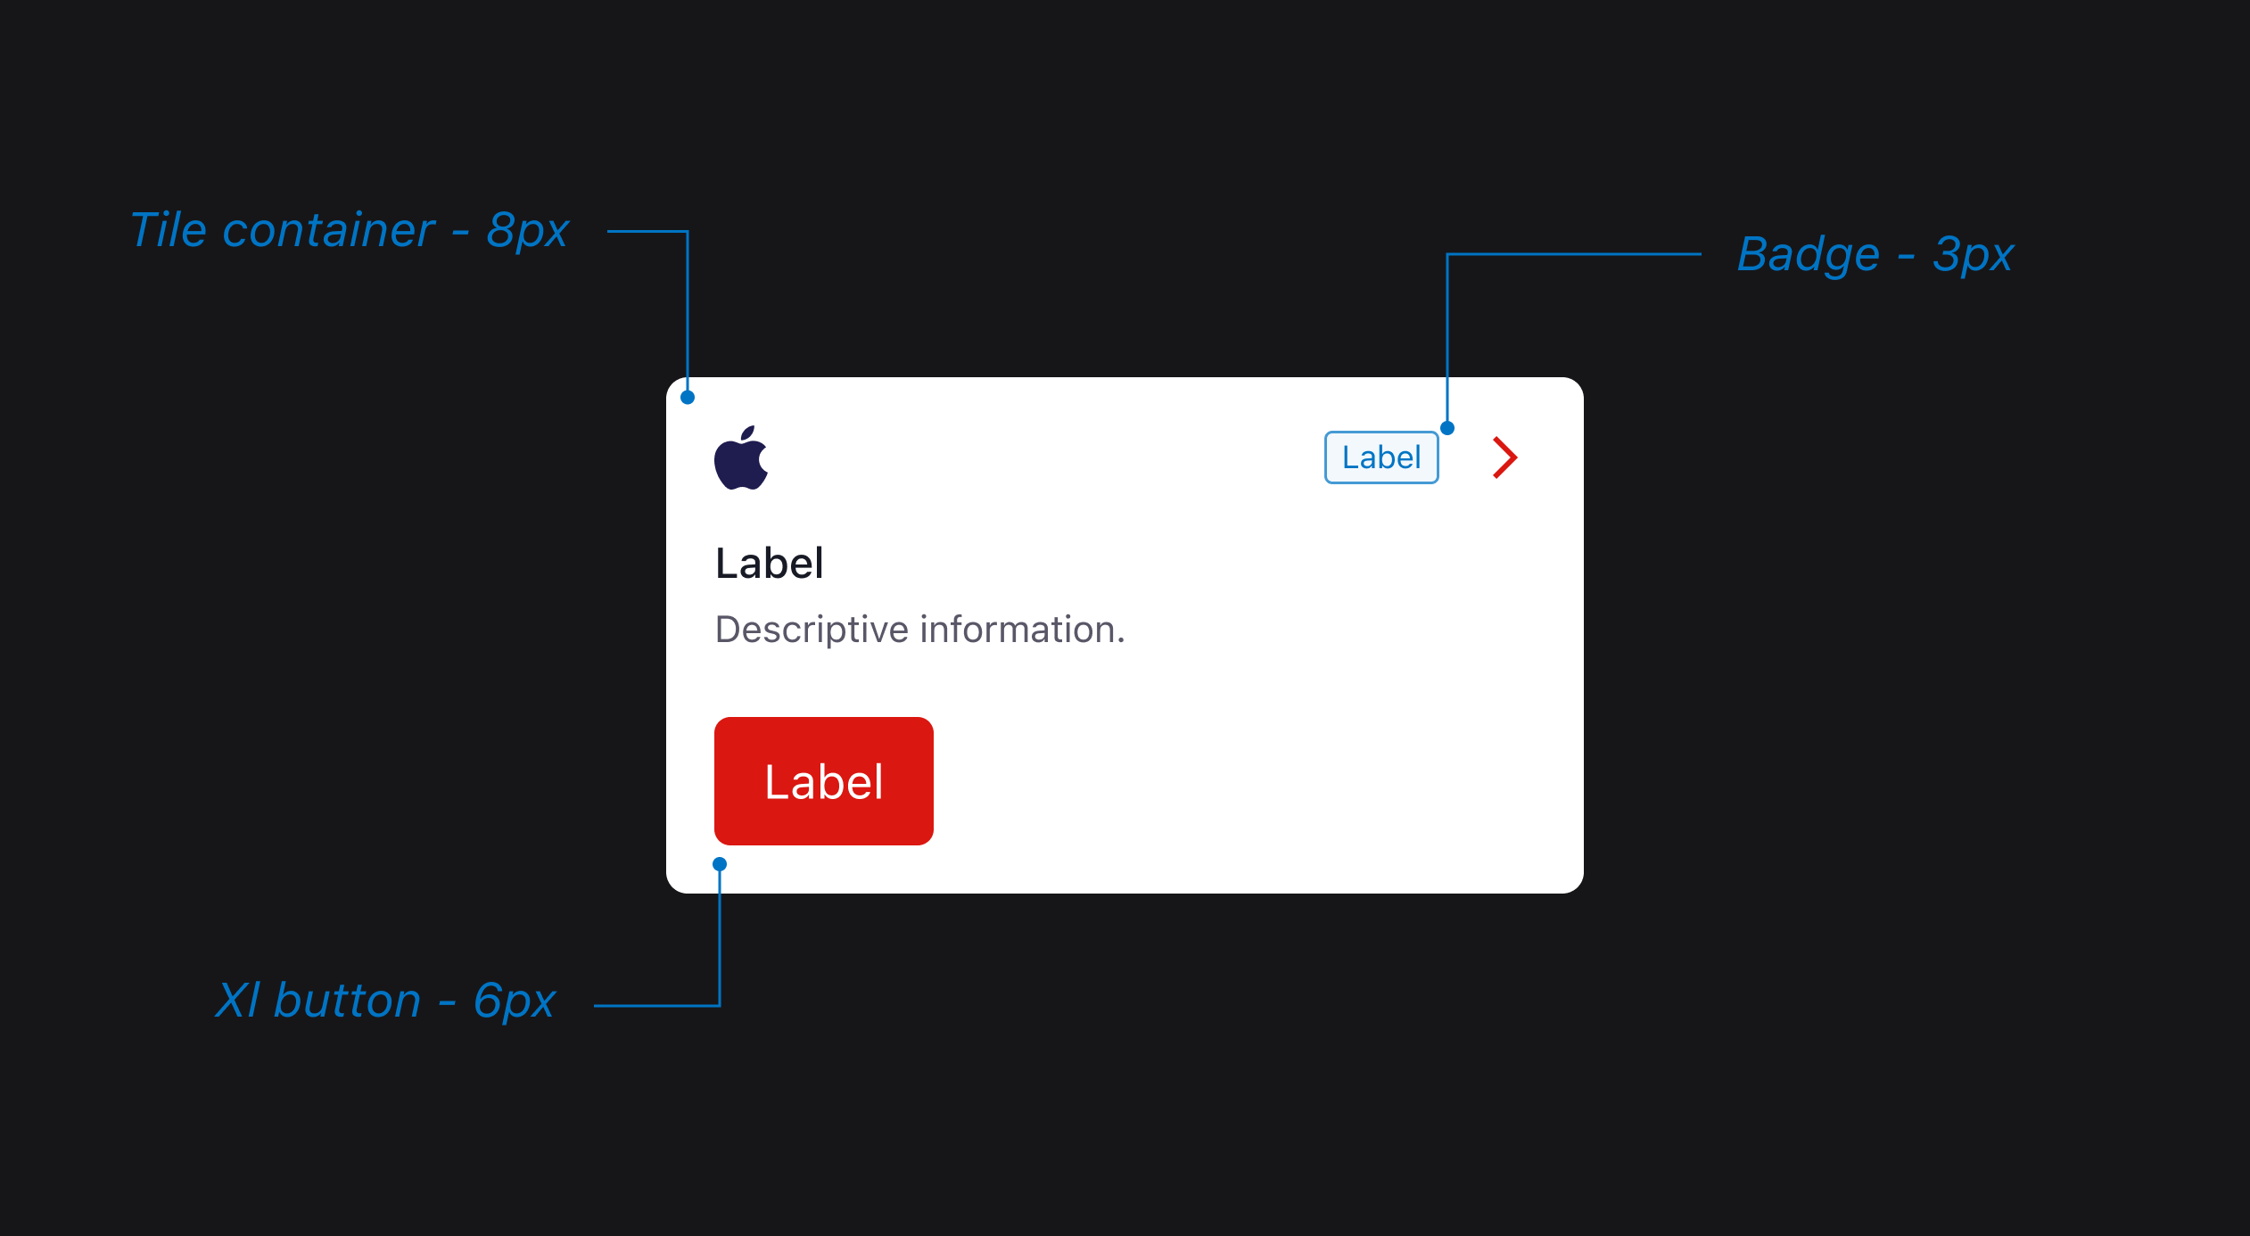Click the words "Tile container" in annotation
The height and width of the screenshot is (1236, 2250).
click(x=282, y=230)
